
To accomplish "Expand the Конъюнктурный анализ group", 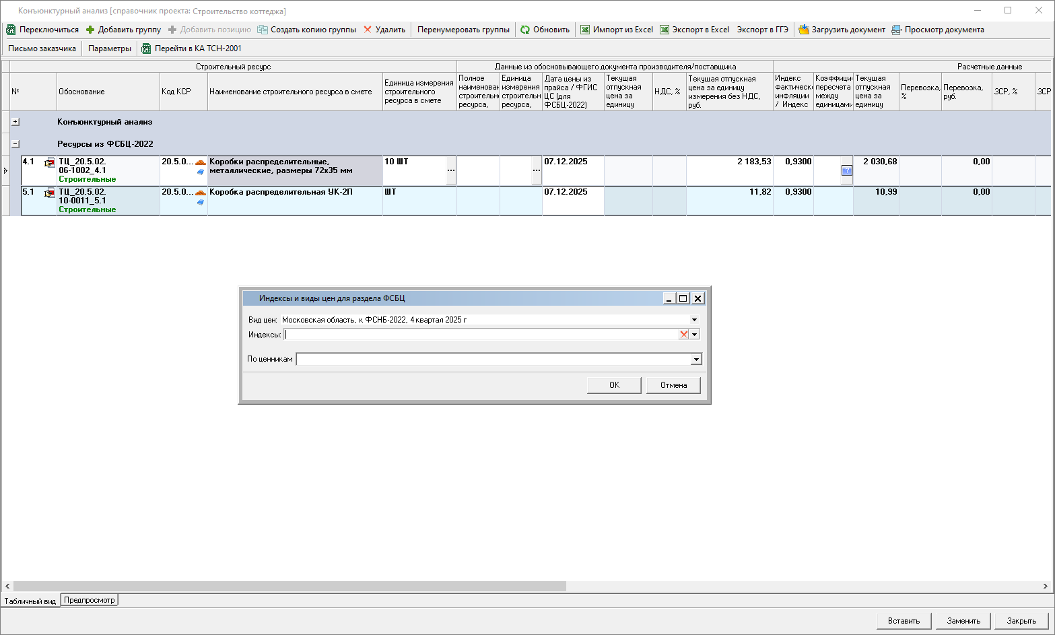I will coord(15,122).
